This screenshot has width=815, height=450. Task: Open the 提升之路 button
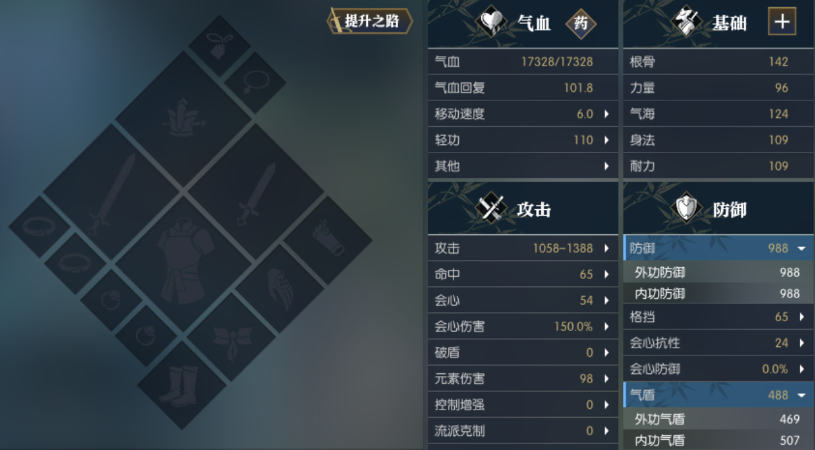(x=370, y=21)
